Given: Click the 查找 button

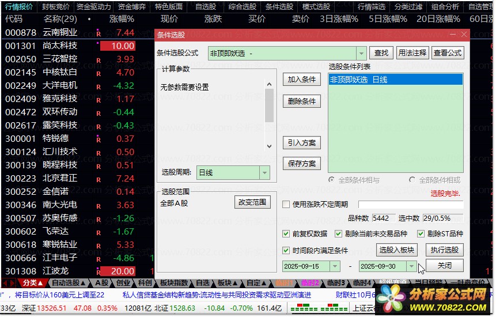Looking at the screenshot, I should point(381,53).
